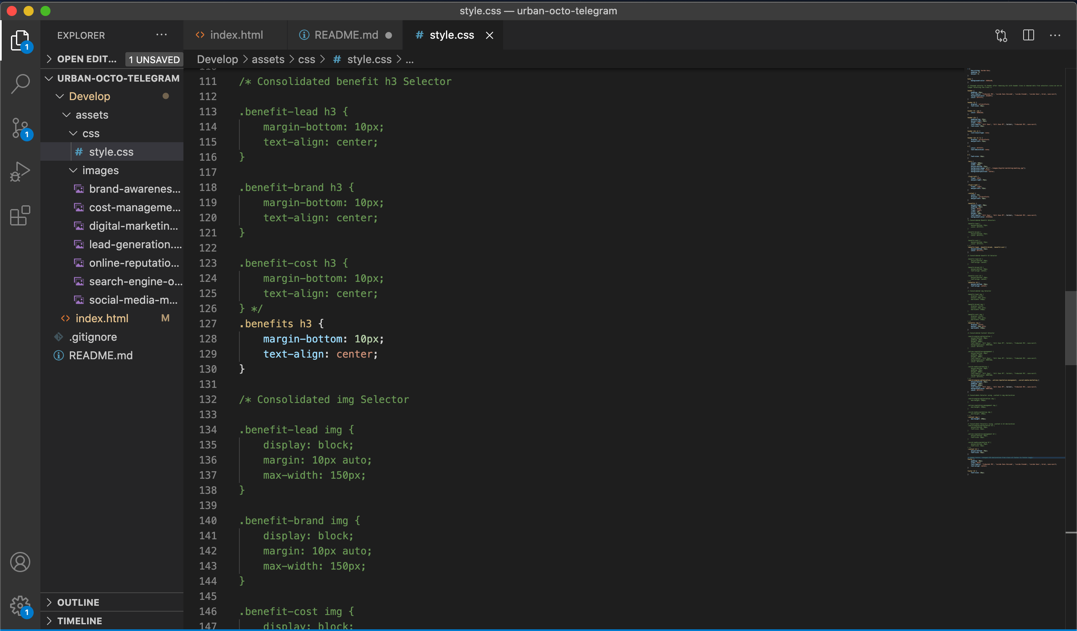The image size is (1077, 631).
Task: Open .gitignore file
Action: click(x=112, y=337)
